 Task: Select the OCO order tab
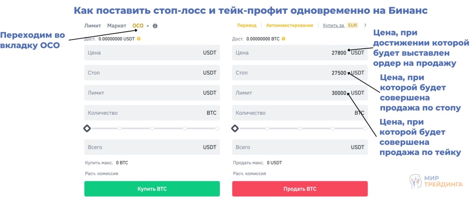pyautogui.click(x=138, y=26)
